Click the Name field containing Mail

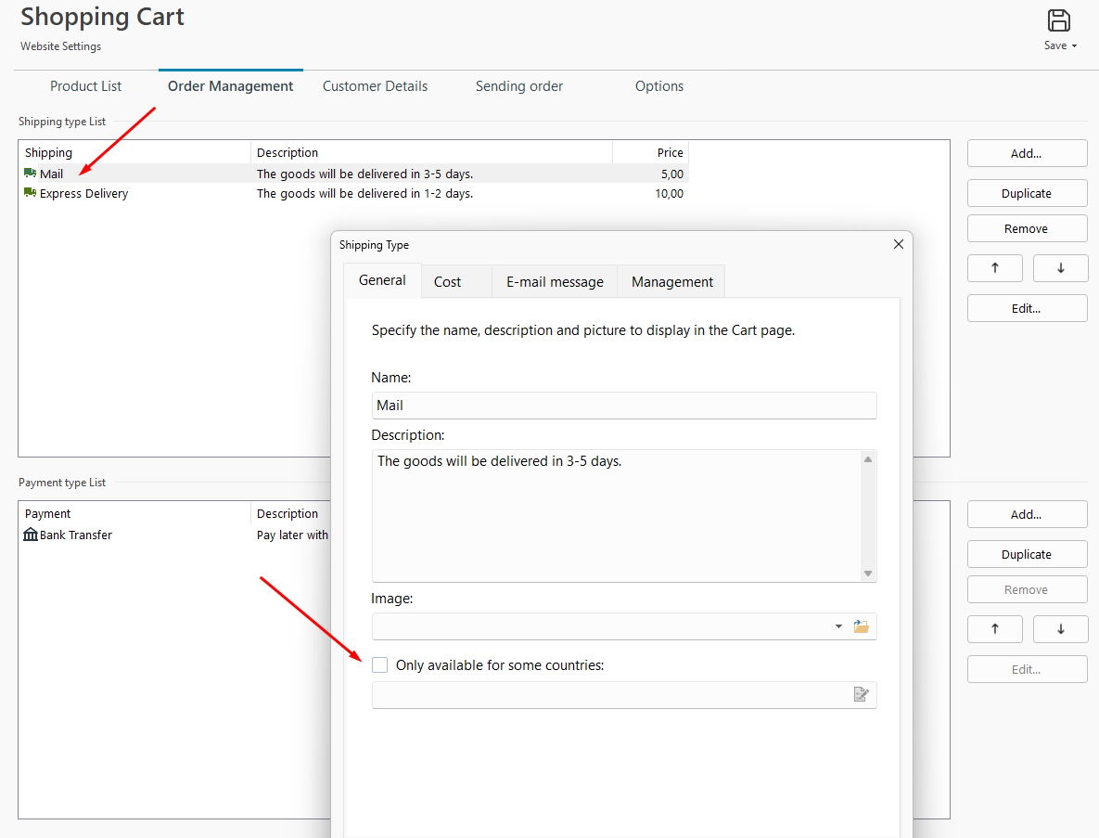click(624, 406)
